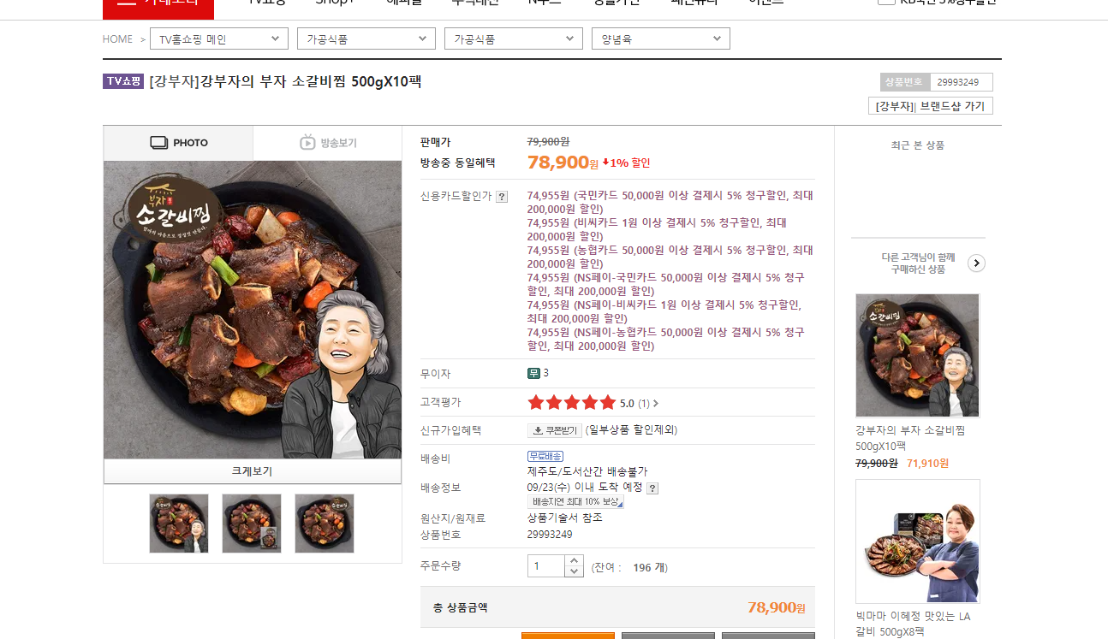
Task: Click the 국민카드 74,955원 discount text
Action: click(x=670, y=202)
